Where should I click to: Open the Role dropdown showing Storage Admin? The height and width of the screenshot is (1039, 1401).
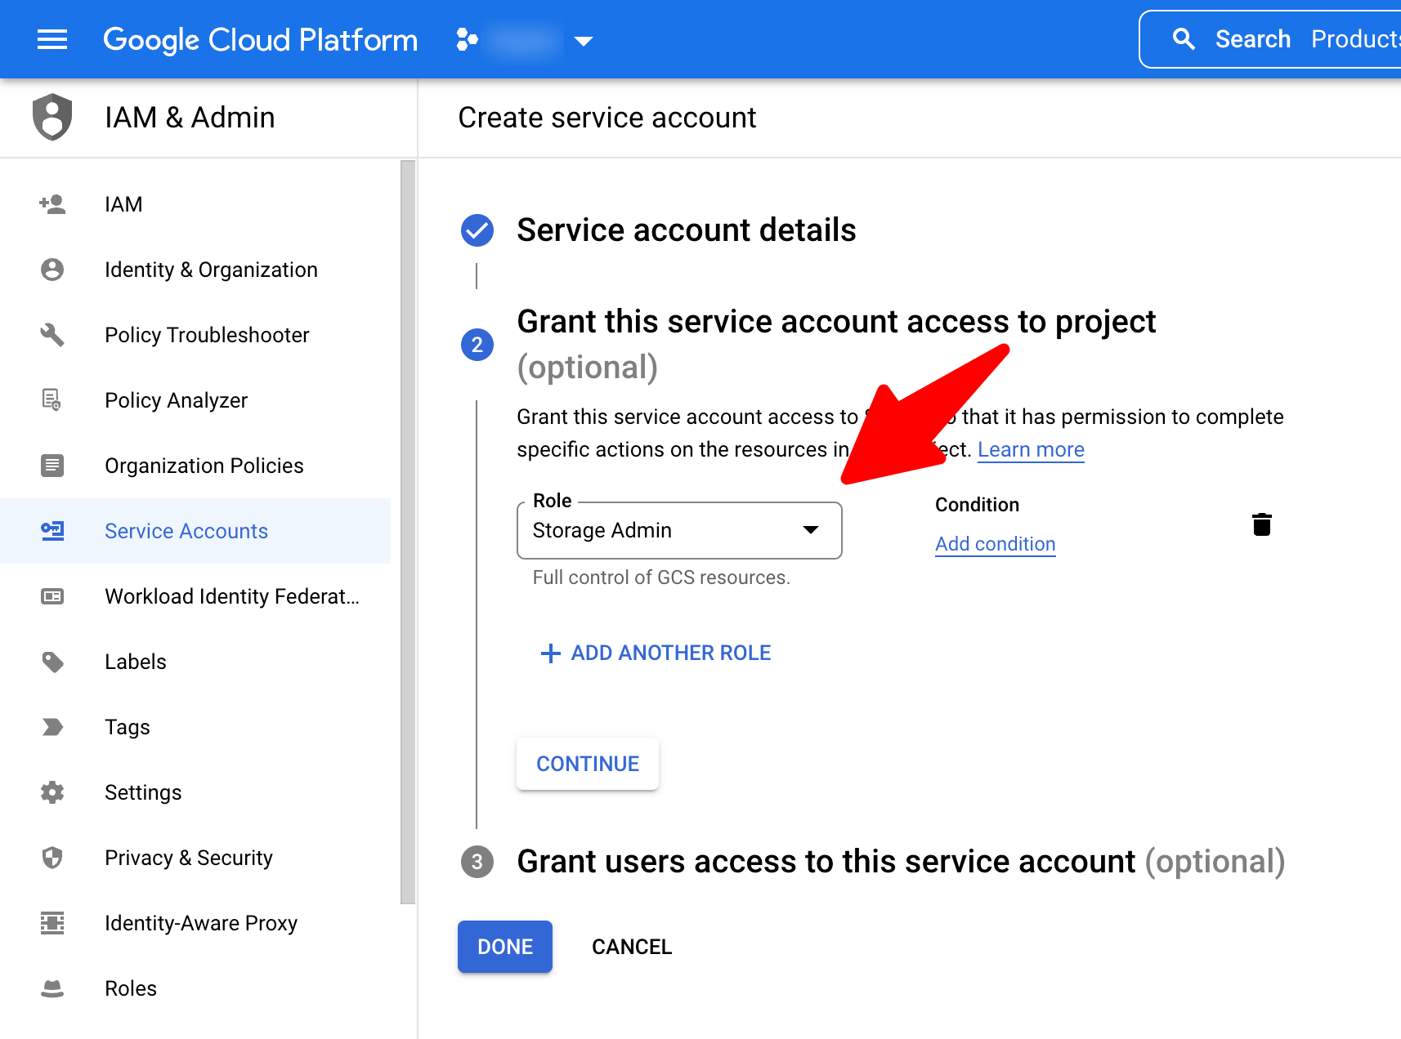(x=678, y=530)
